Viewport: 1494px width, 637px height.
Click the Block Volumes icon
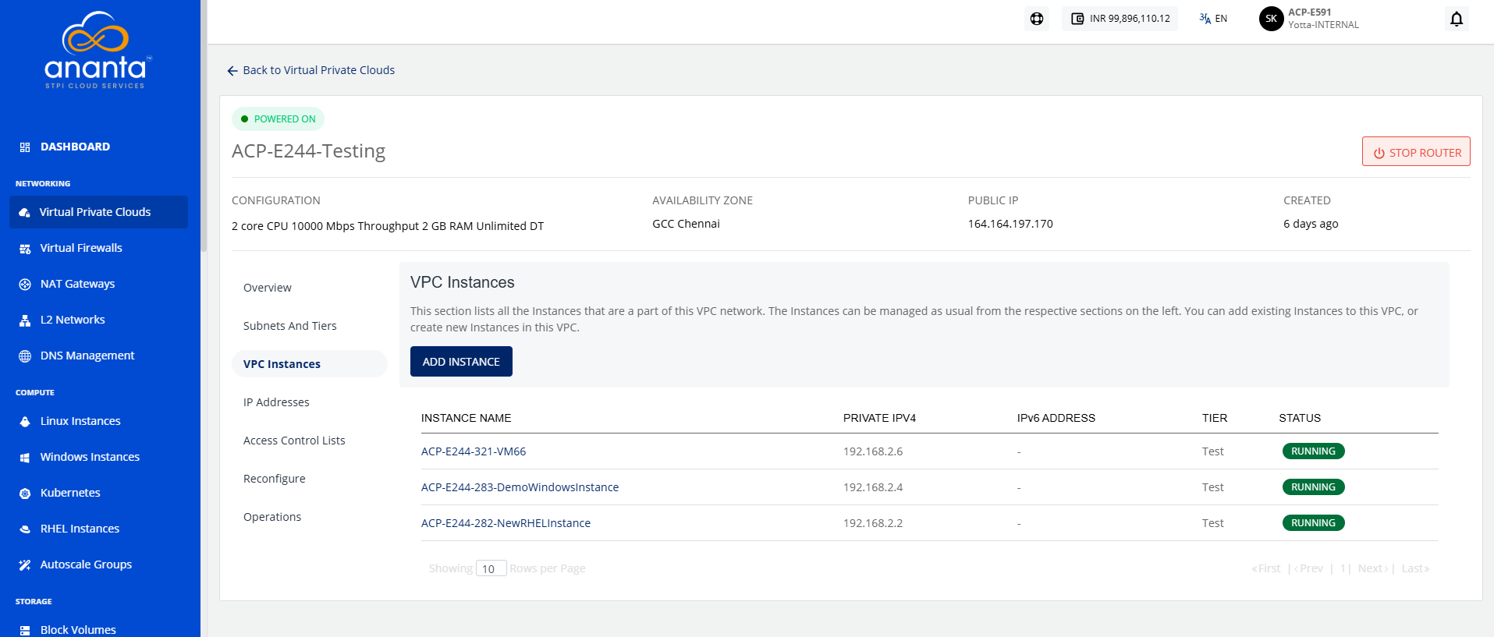[x=25, y=630]
